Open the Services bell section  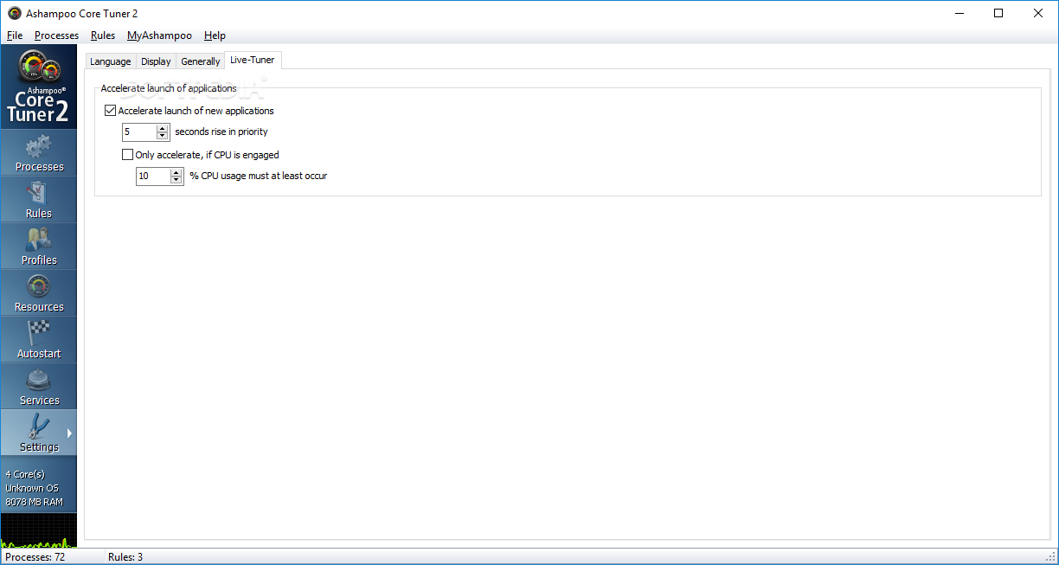click(x=39, y=387)
